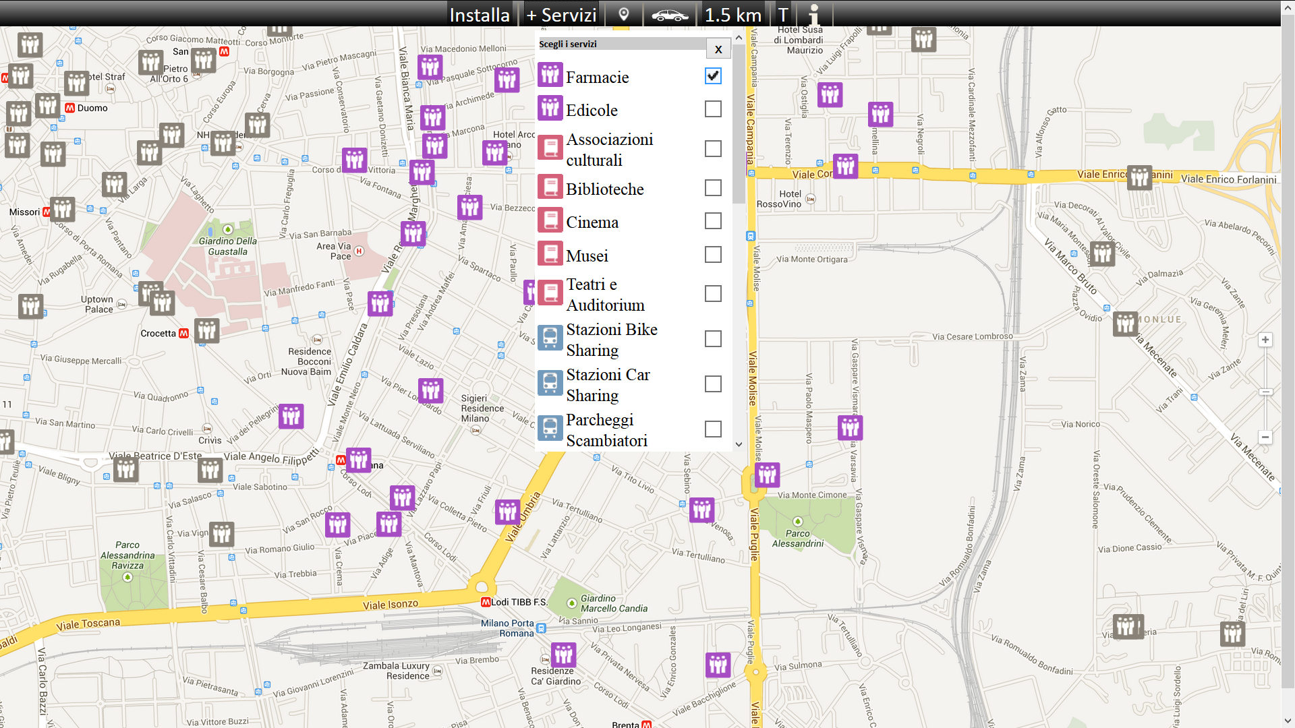
Task: Click the car transport mode icon
Action: pos(670,14)
